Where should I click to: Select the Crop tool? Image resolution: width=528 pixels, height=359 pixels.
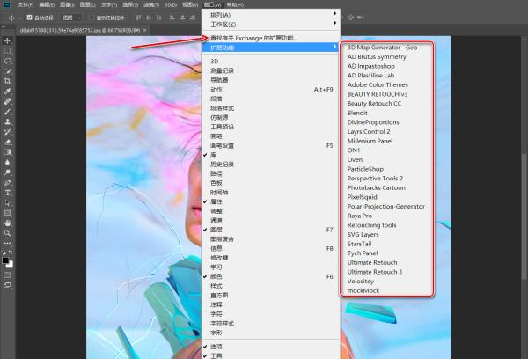coord(8,80)
